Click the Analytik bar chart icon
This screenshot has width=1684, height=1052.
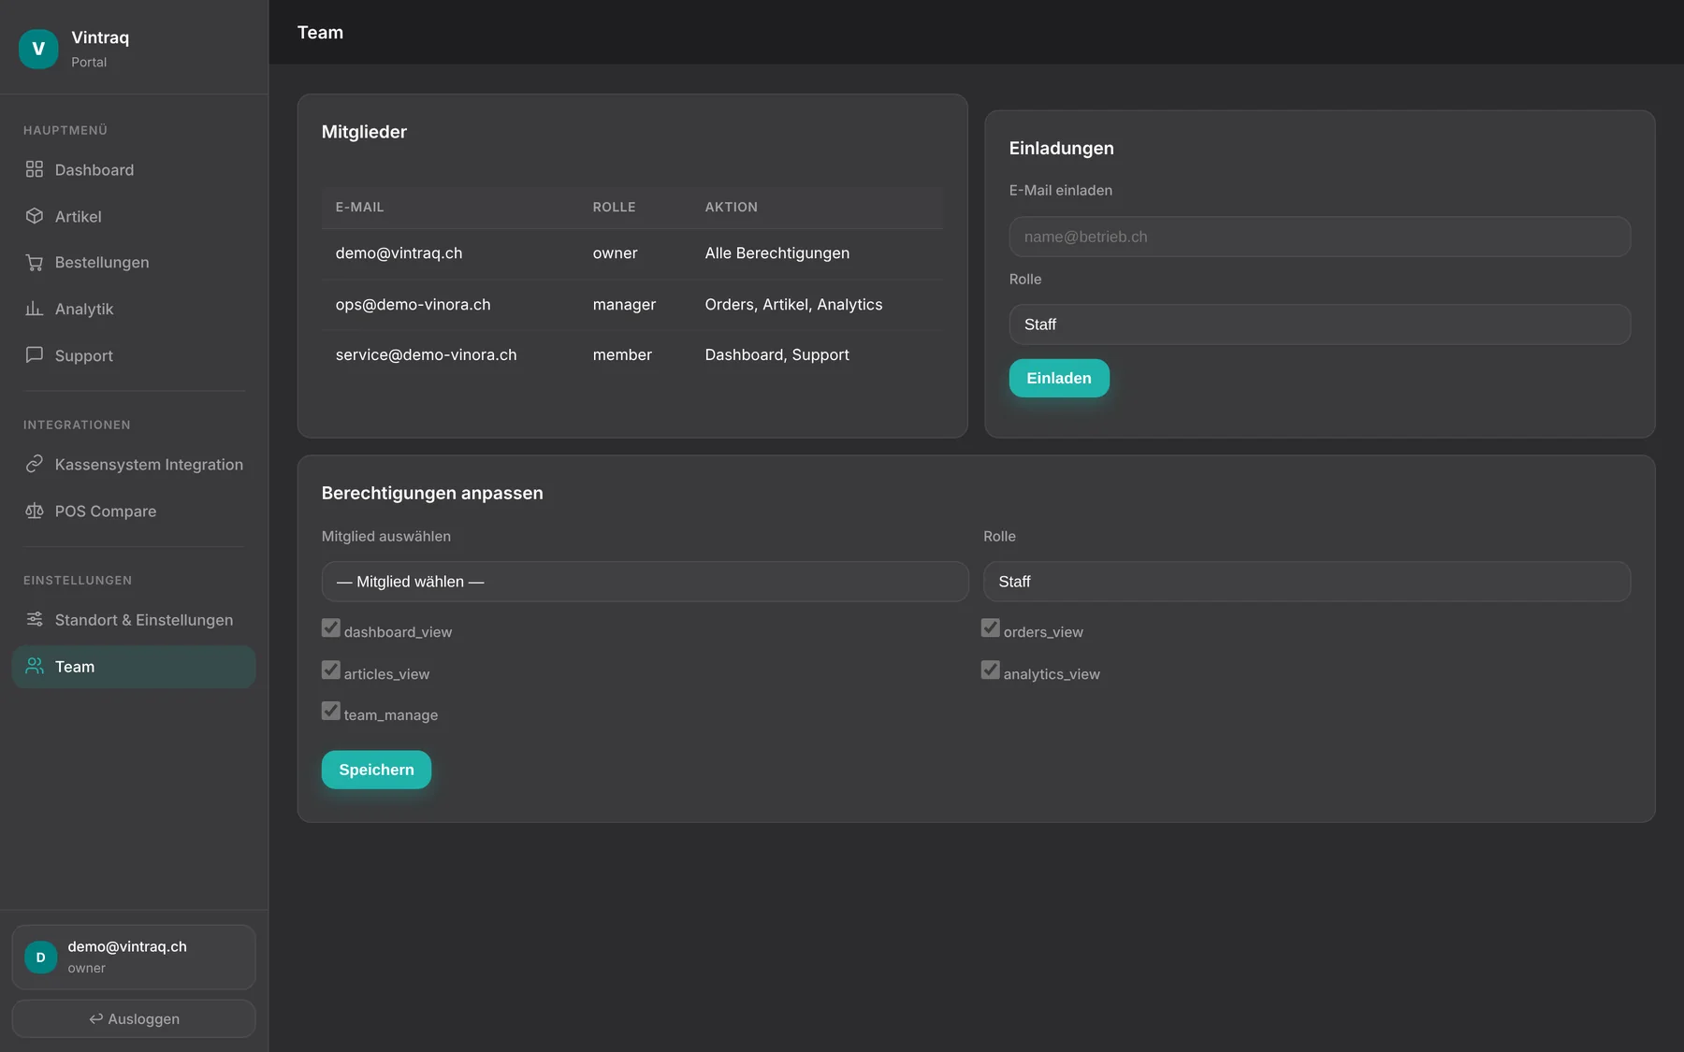pyautogui.click(x=35, y=309)
